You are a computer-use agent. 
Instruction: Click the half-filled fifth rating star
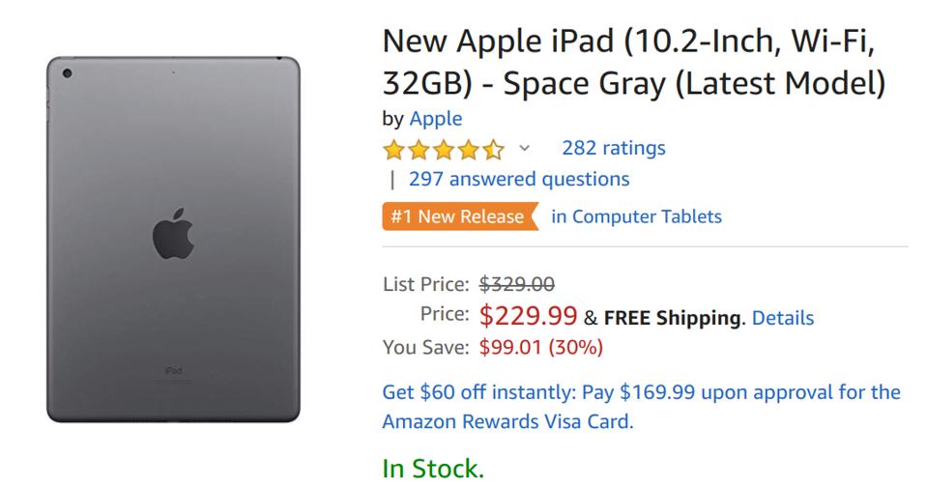tap(493, 150)
